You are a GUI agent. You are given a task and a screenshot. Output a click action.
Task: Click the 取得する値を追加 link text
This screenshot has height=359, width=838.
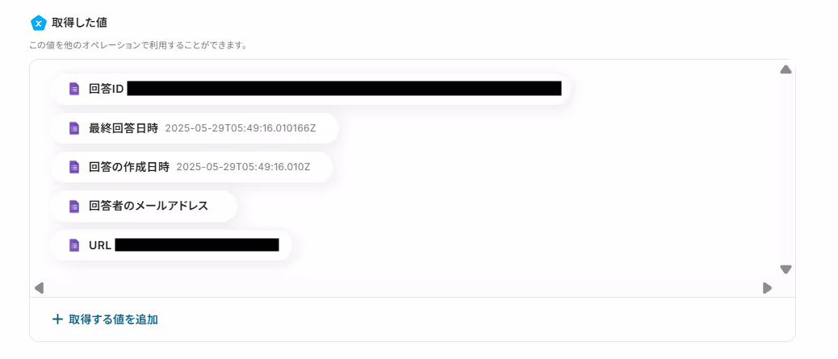113,319
